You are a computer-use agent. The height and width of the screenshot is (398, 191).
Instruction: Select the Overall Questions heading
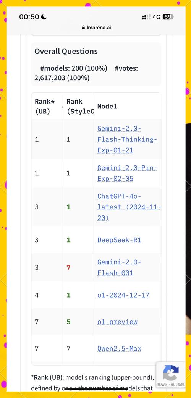tap(66, 51)
